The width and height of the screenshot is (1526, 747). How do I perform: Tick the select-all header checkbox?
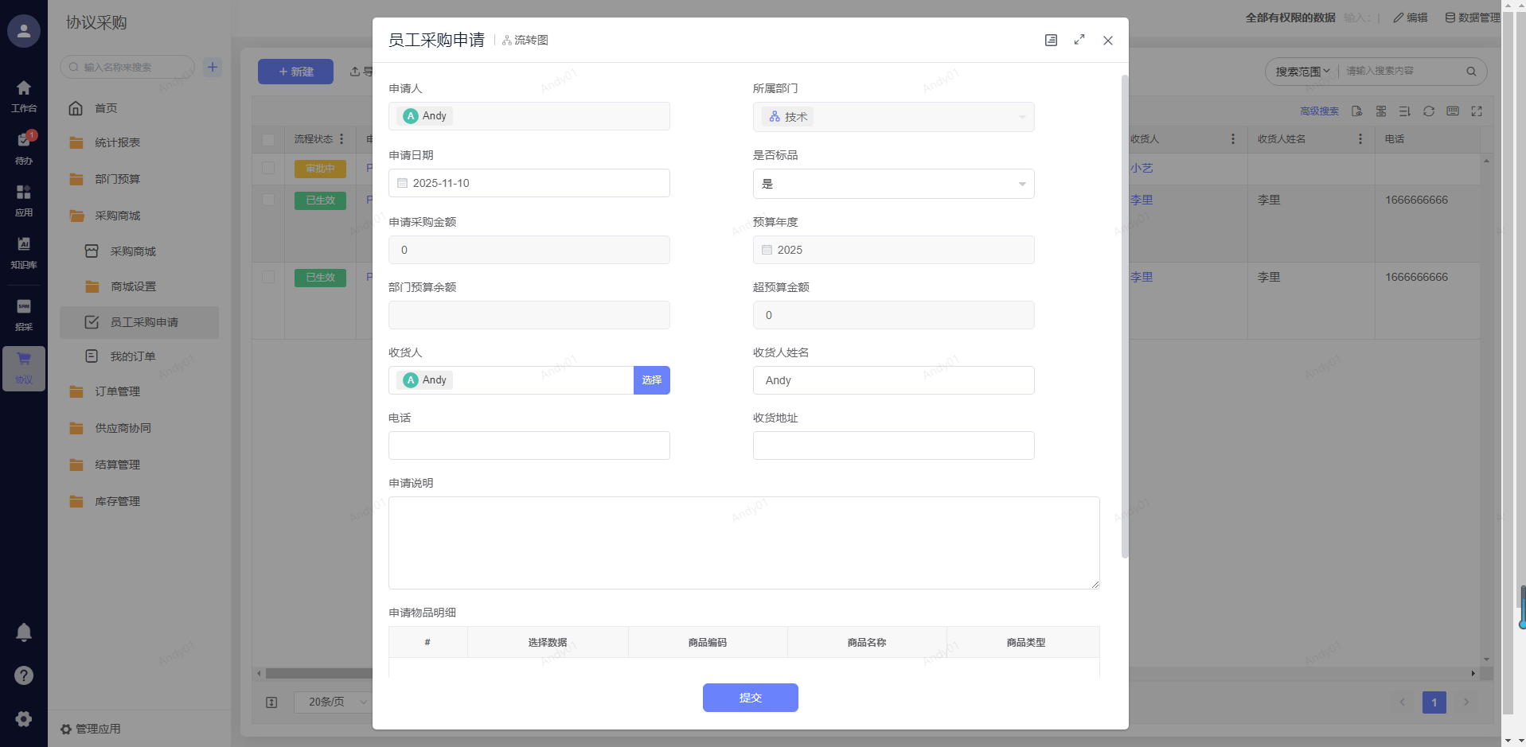(268, 139)
